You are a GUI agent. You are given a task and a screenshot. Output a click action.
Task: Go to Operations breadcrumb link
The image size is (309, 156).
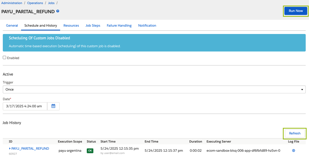pos(35,3)
